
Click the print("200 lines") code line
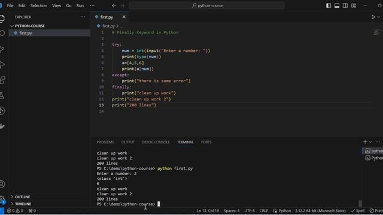[x=134, y=105]
